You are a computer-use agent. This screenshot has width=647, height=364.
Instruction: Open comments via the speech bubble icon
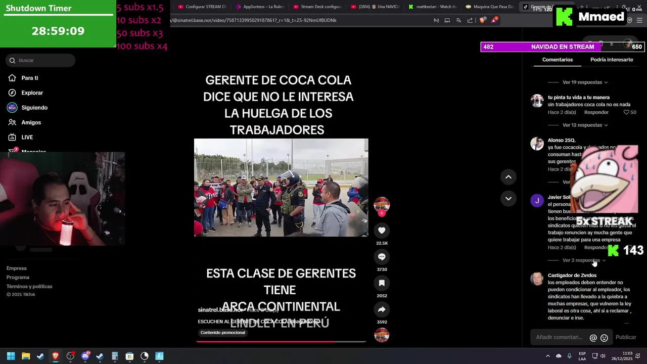(382, 257)
